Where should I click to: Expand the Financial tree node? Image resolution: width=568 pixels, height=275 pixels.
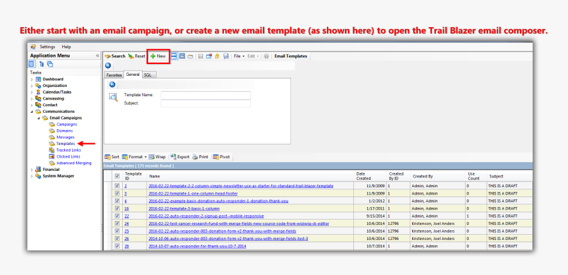click(x=31, y=169)
